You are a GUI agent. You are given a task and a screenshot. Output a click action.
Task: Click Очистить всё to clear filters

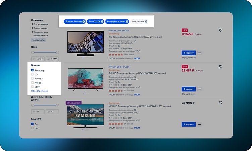[139, 21]
